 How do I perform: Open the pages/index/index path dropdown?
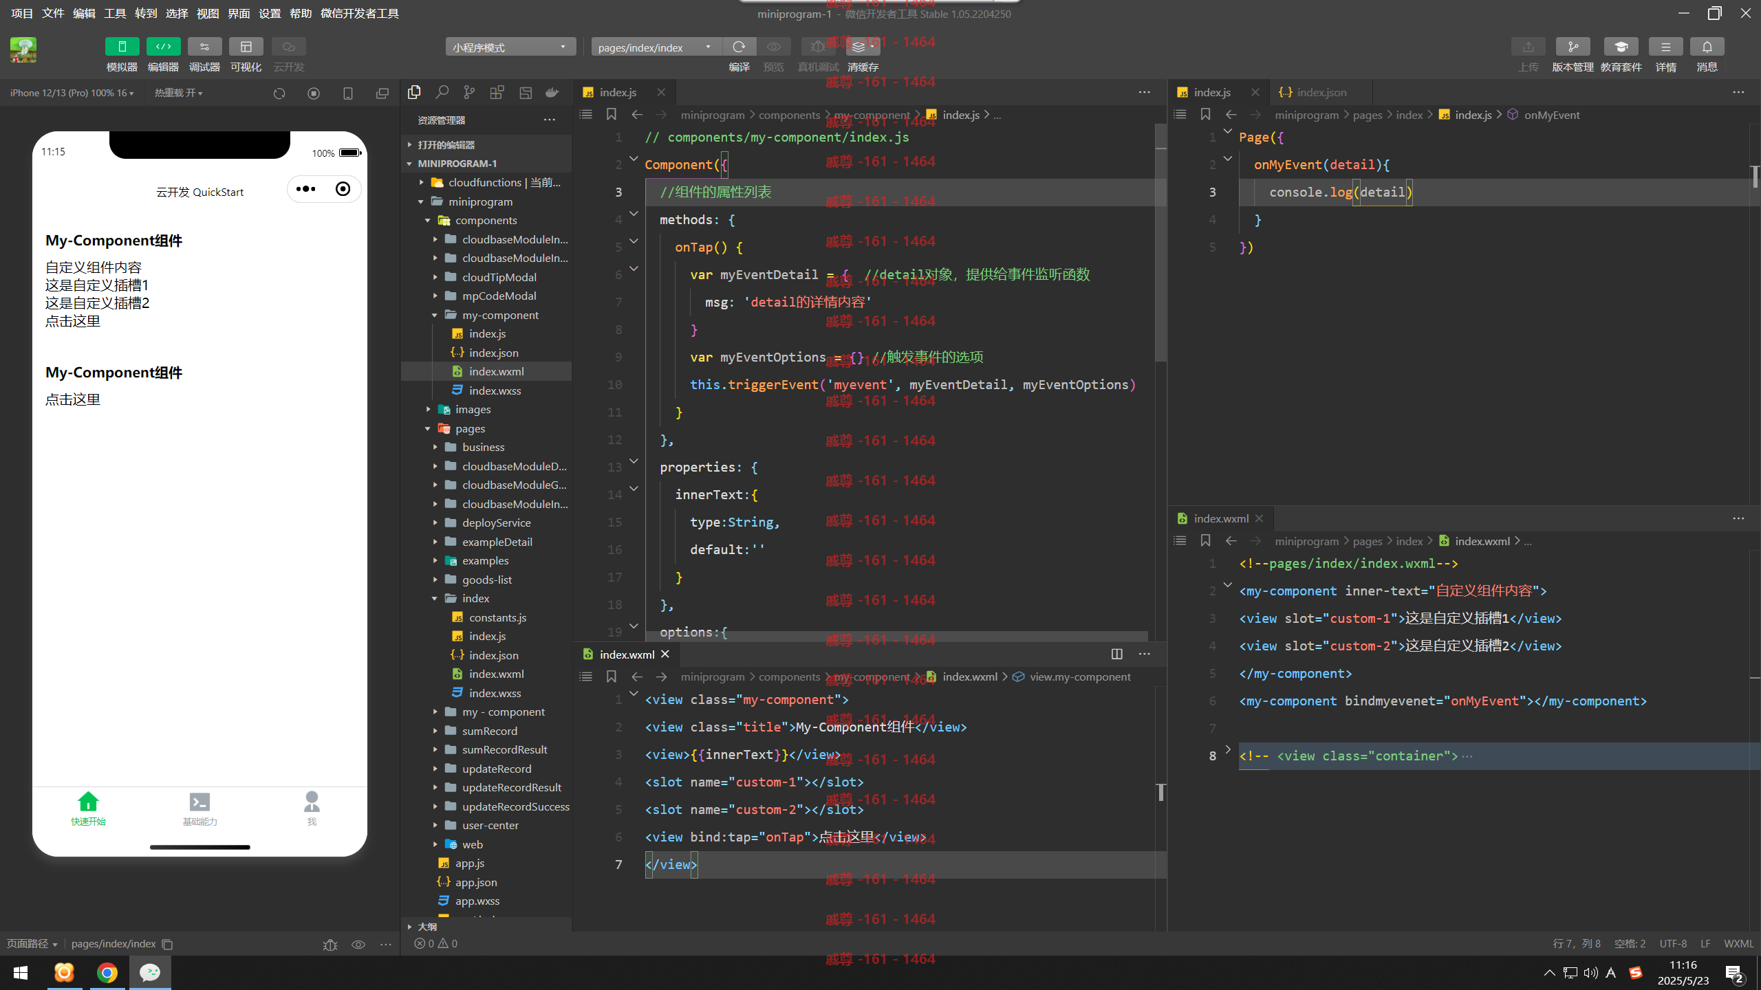656,47
